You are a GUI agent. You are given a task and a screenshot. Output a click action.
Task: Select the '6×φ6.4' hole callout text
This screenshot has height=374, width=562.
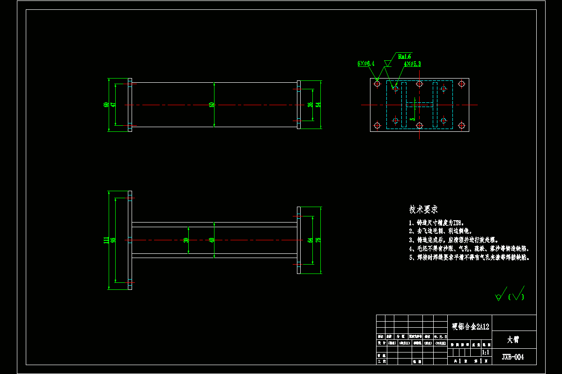(x=366, y=63)
